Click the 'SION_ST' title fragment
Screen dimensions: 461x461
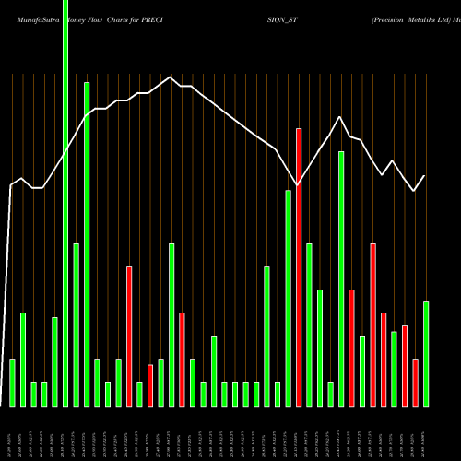pos(282,20)
